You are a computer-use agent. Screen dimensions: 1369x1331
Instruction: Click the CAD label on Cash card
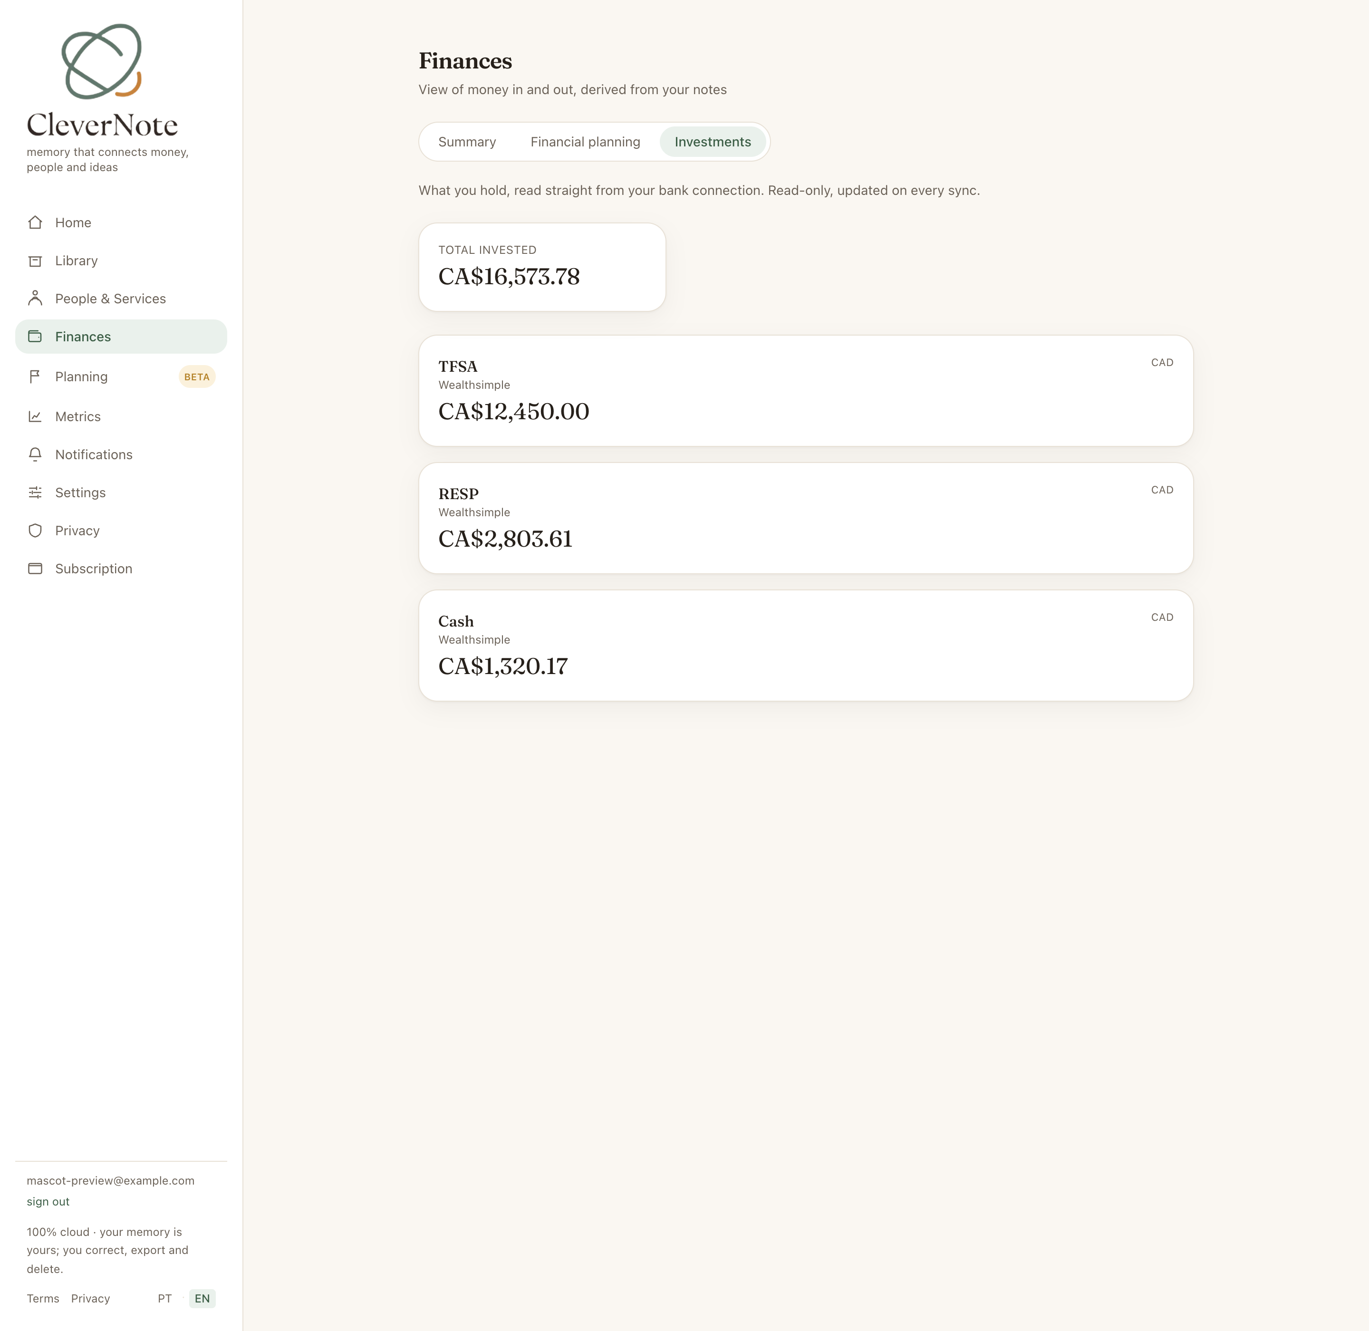[1162, 617]
